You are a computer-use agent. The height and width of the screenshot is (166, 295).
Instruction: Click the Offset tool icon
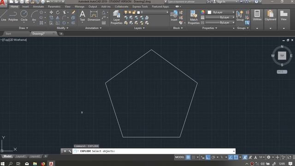[73, 23]
